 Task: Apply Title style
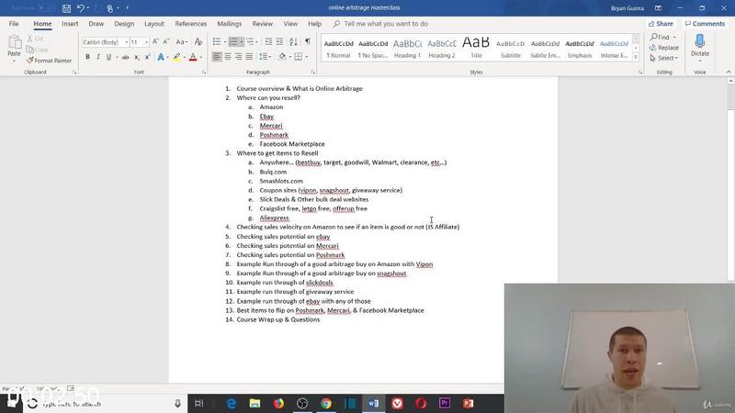476,49
